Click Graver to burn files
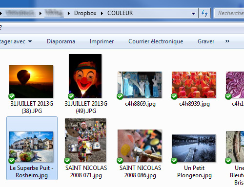 click(206, 41)
